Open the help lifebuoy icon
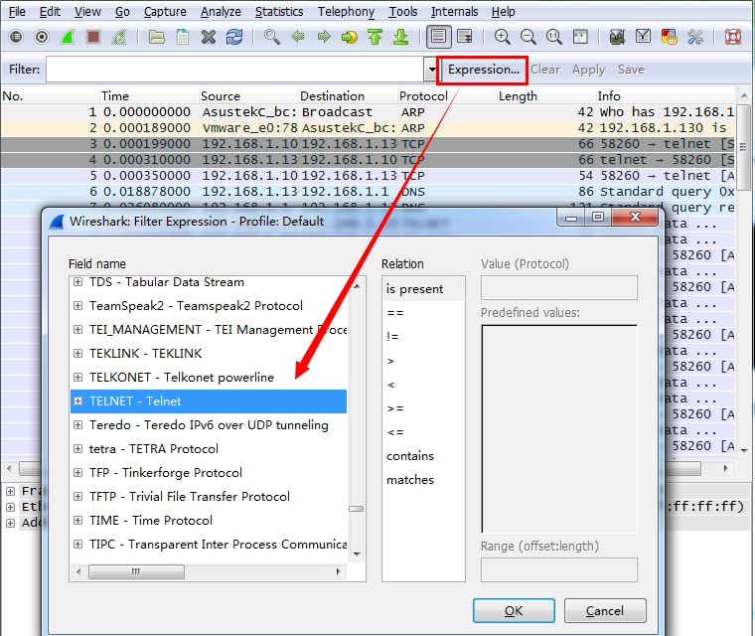The image size is (755, 636). (733, 37)
